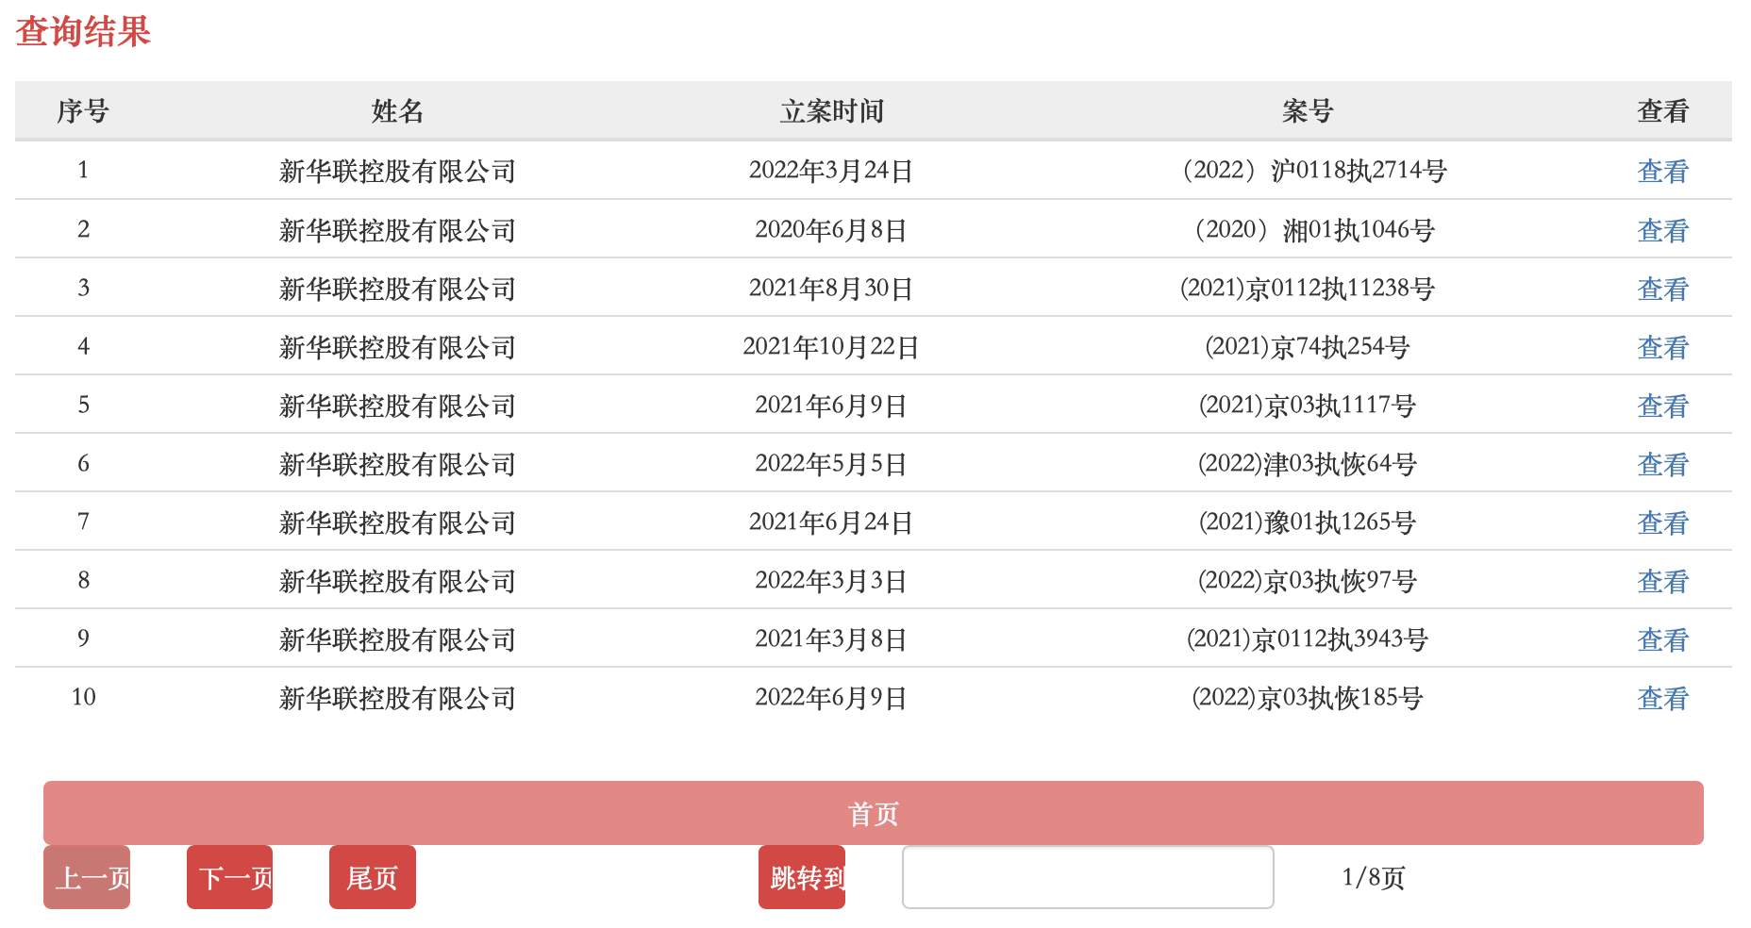1751x928 pixels.
Task: Click the 姓名 column header
Action: click(x=396, y=111)
